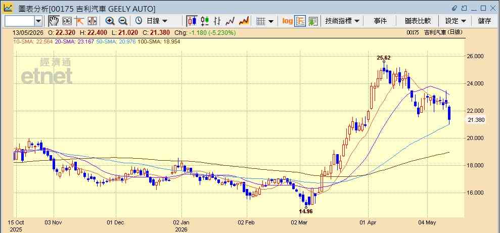Open the 設定 settings dropdown
The width and height of the screenshot is (500, 233).
[x=456, y=21]
